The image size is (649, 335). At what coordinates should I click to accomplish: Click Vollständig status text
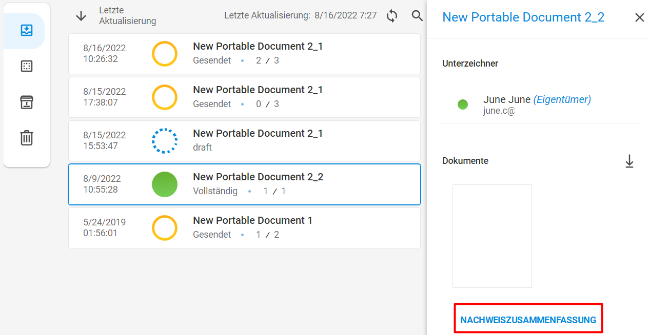pyautogui.click(x=215, y=191)
